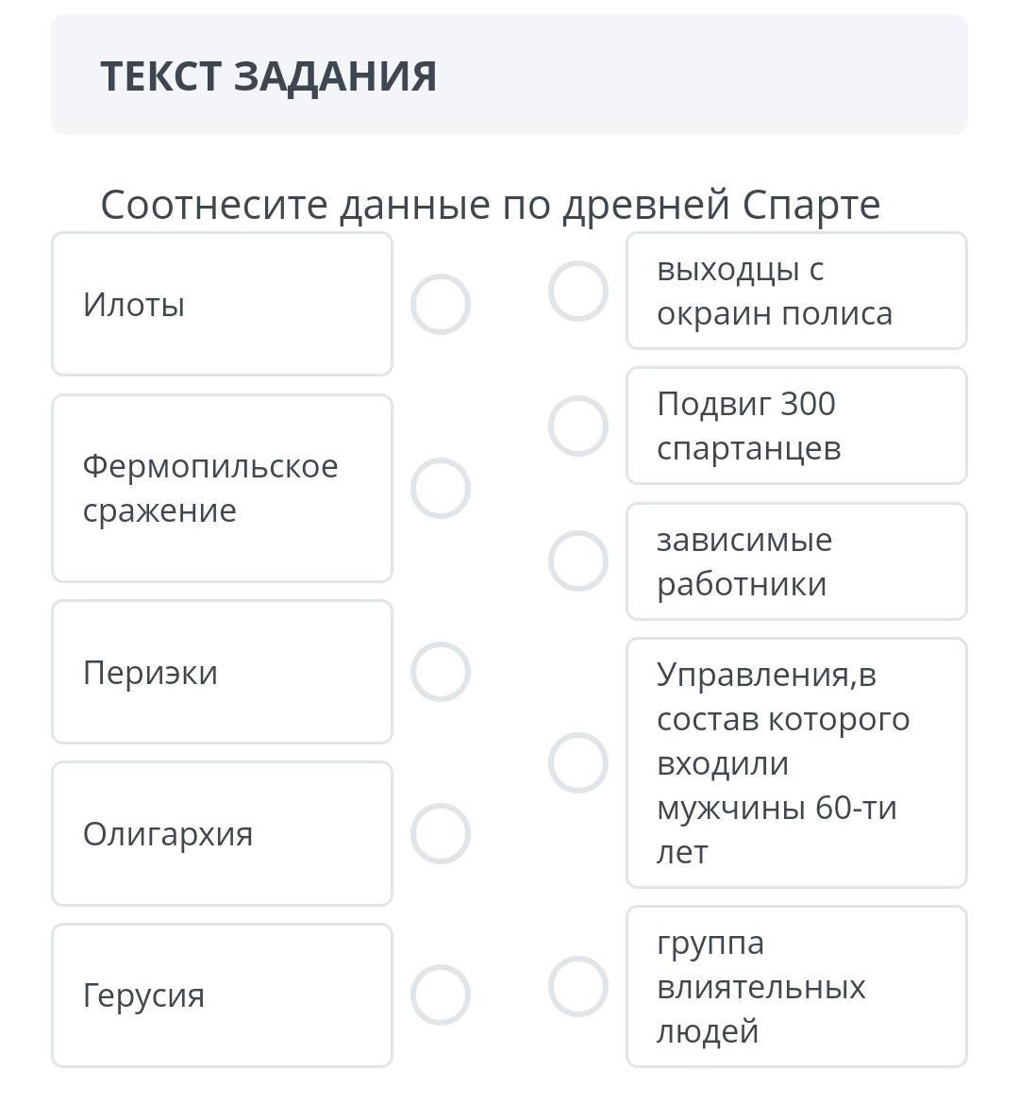Select the radio circle next to Герусия

coord(441,994)
